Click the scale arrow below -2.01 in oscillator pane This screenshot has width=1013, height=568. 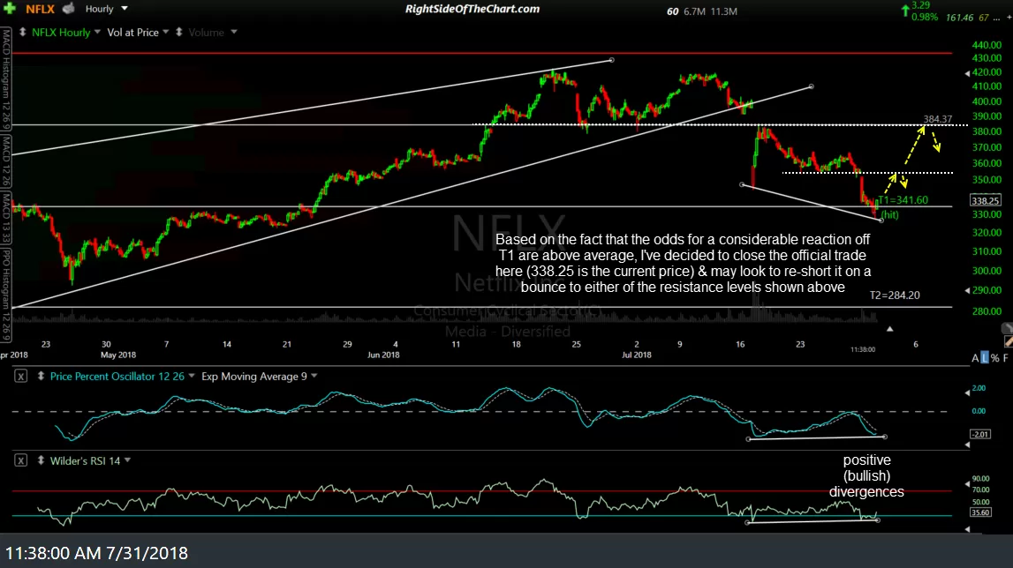967,445
